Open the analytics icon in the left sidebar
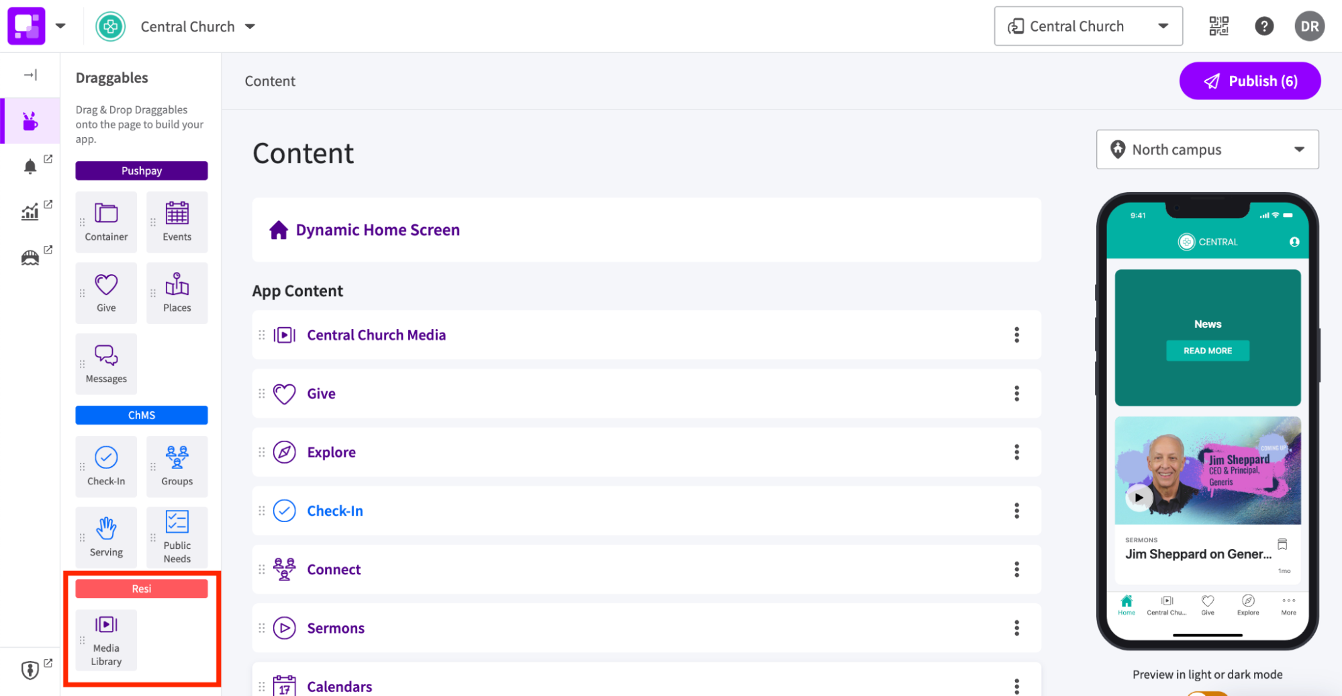 (30, 210)
